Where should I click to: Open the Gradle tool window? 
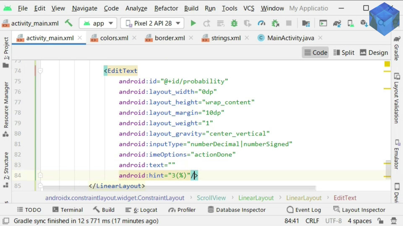pos(397,48)
